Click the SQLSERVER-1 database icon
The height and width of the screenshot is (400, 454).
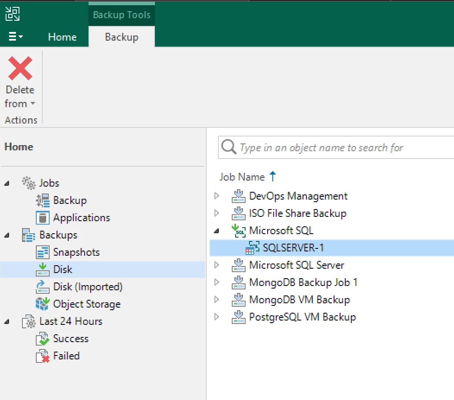click(x=252, y=248)
